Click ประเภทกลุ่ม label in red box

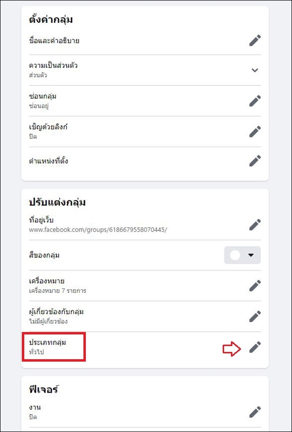(x=48, y=343)
